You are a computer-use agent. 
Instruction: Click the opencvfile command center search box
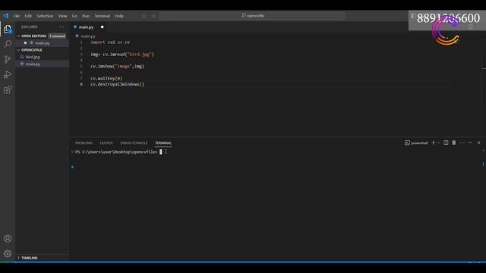coord(252,16)
